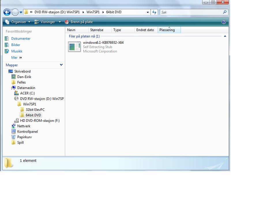
Task: Click the DVD disc icon for D: drive
Action: point(16,99)
